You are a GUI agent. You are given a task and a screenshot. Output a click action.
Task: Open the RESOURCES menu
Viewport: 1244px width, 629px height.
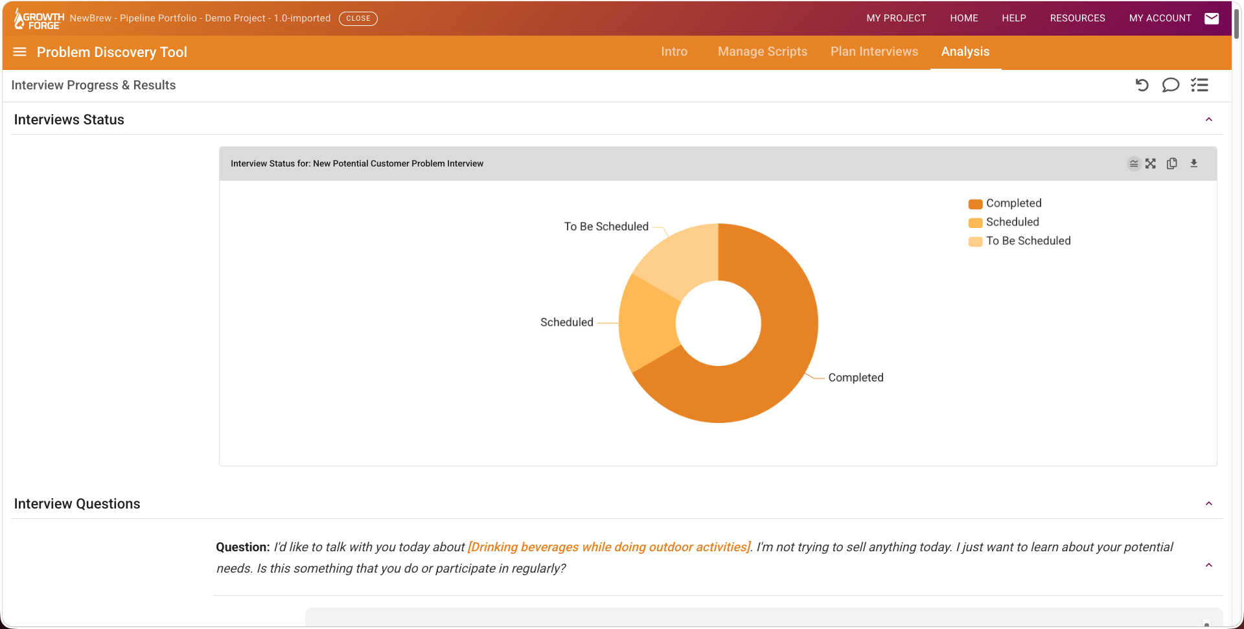(1077, 18)
